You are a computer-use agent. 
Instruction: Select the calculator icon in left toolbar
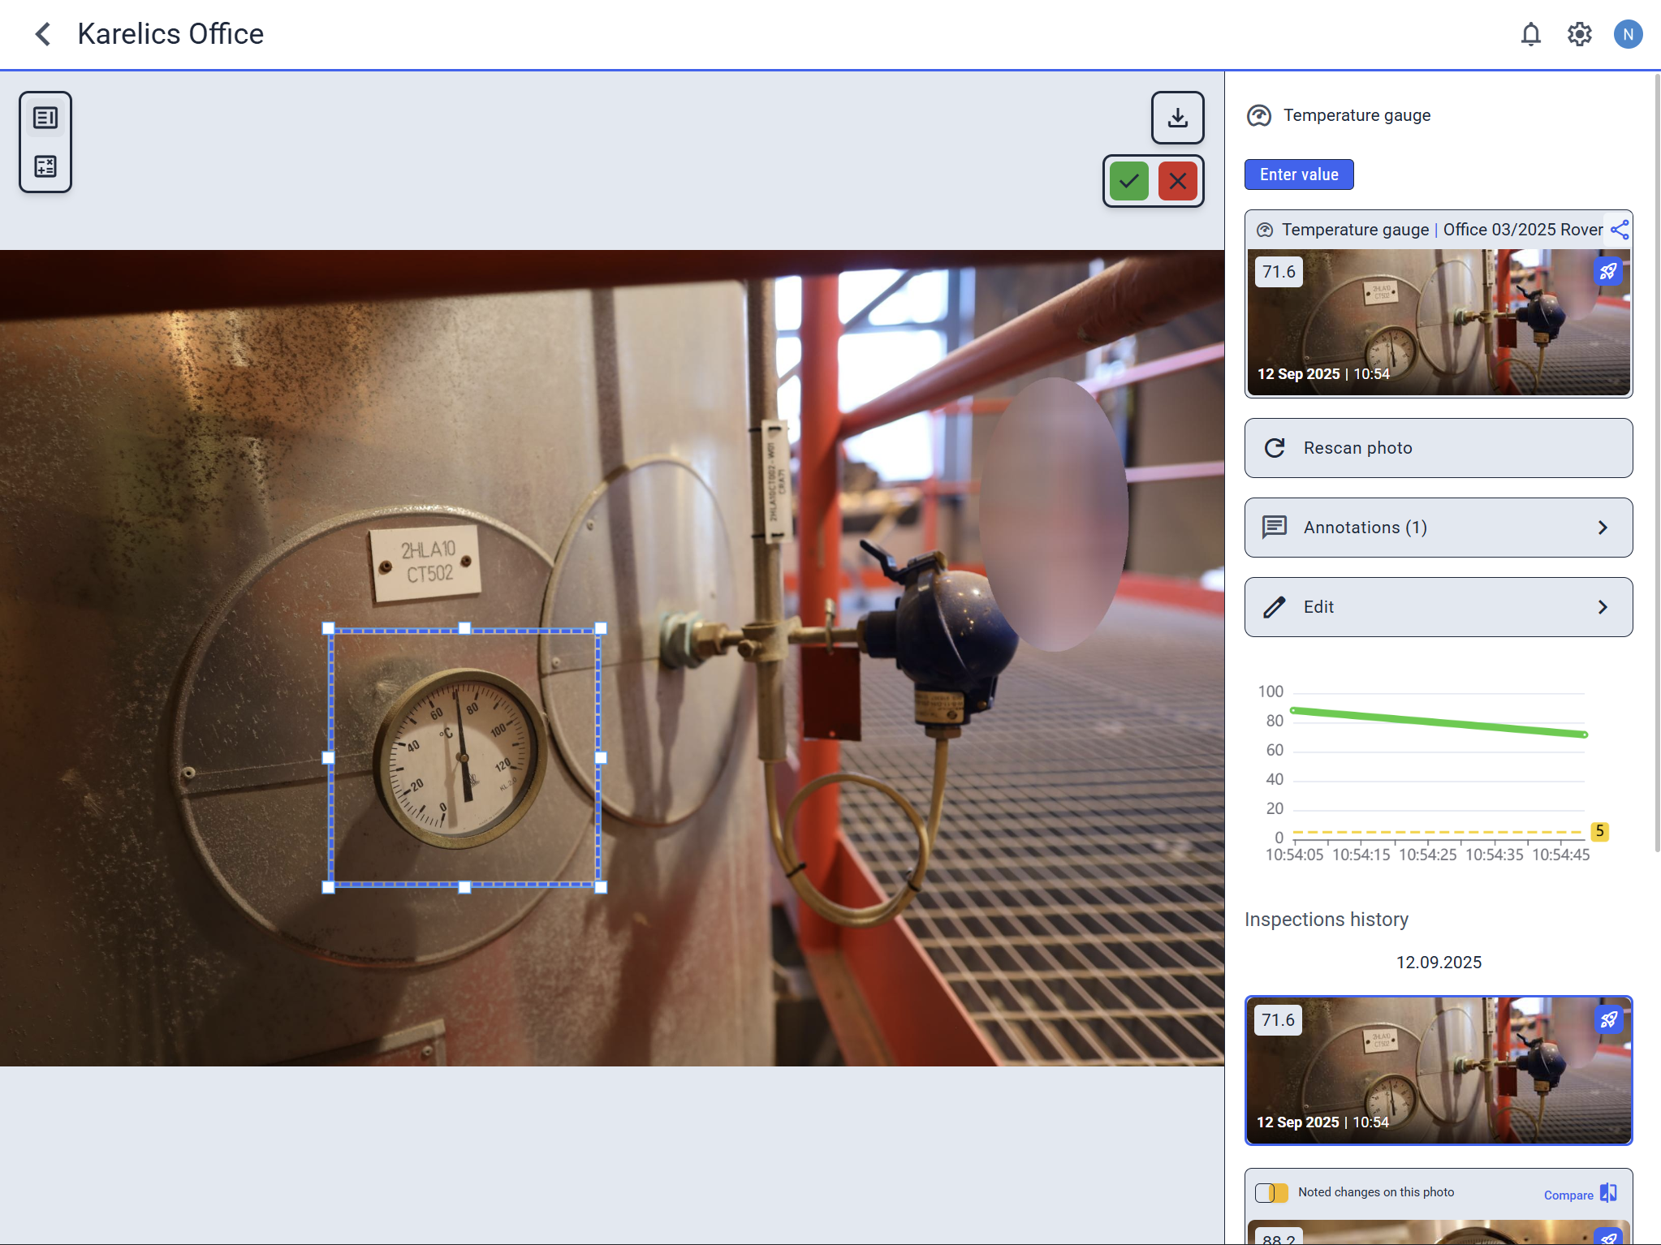45,166
